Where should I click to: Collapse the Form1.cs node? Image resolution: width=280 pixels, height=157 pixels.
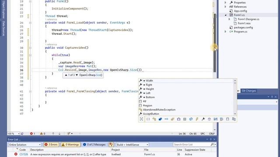pyautogui.click(x=225, y=15)
